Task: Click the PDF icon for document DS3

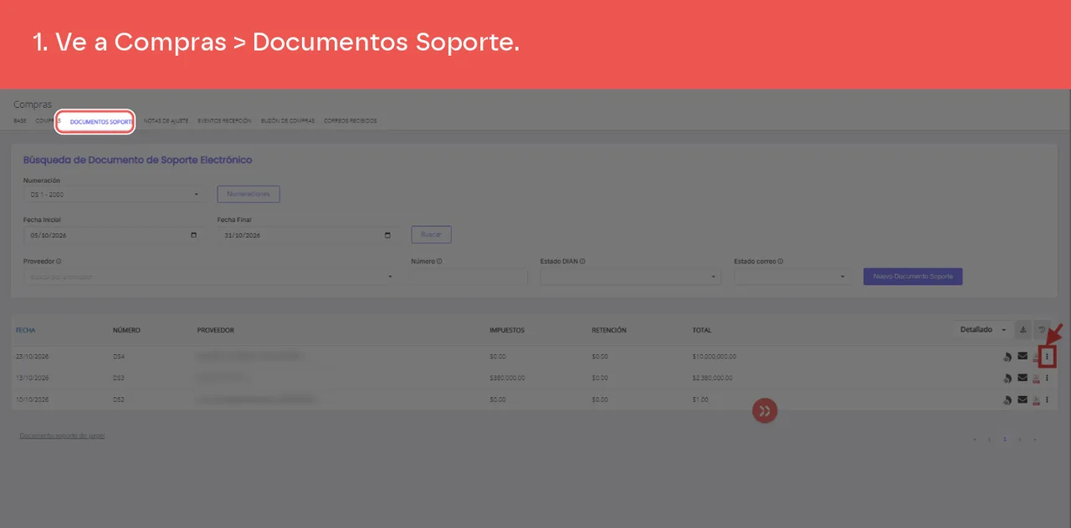Action: [x=1036, y=378]
